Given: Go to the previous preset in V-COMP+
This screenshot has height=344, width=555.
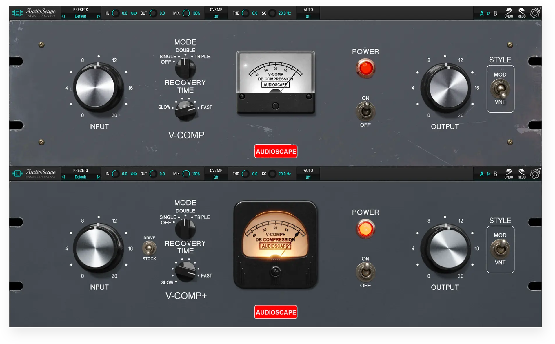Looking at the screenshot, I should click(63, 177).
